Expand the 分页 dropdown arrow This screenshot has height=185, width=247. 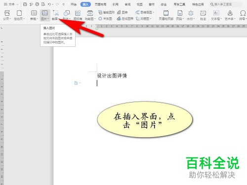pos(10,19)
